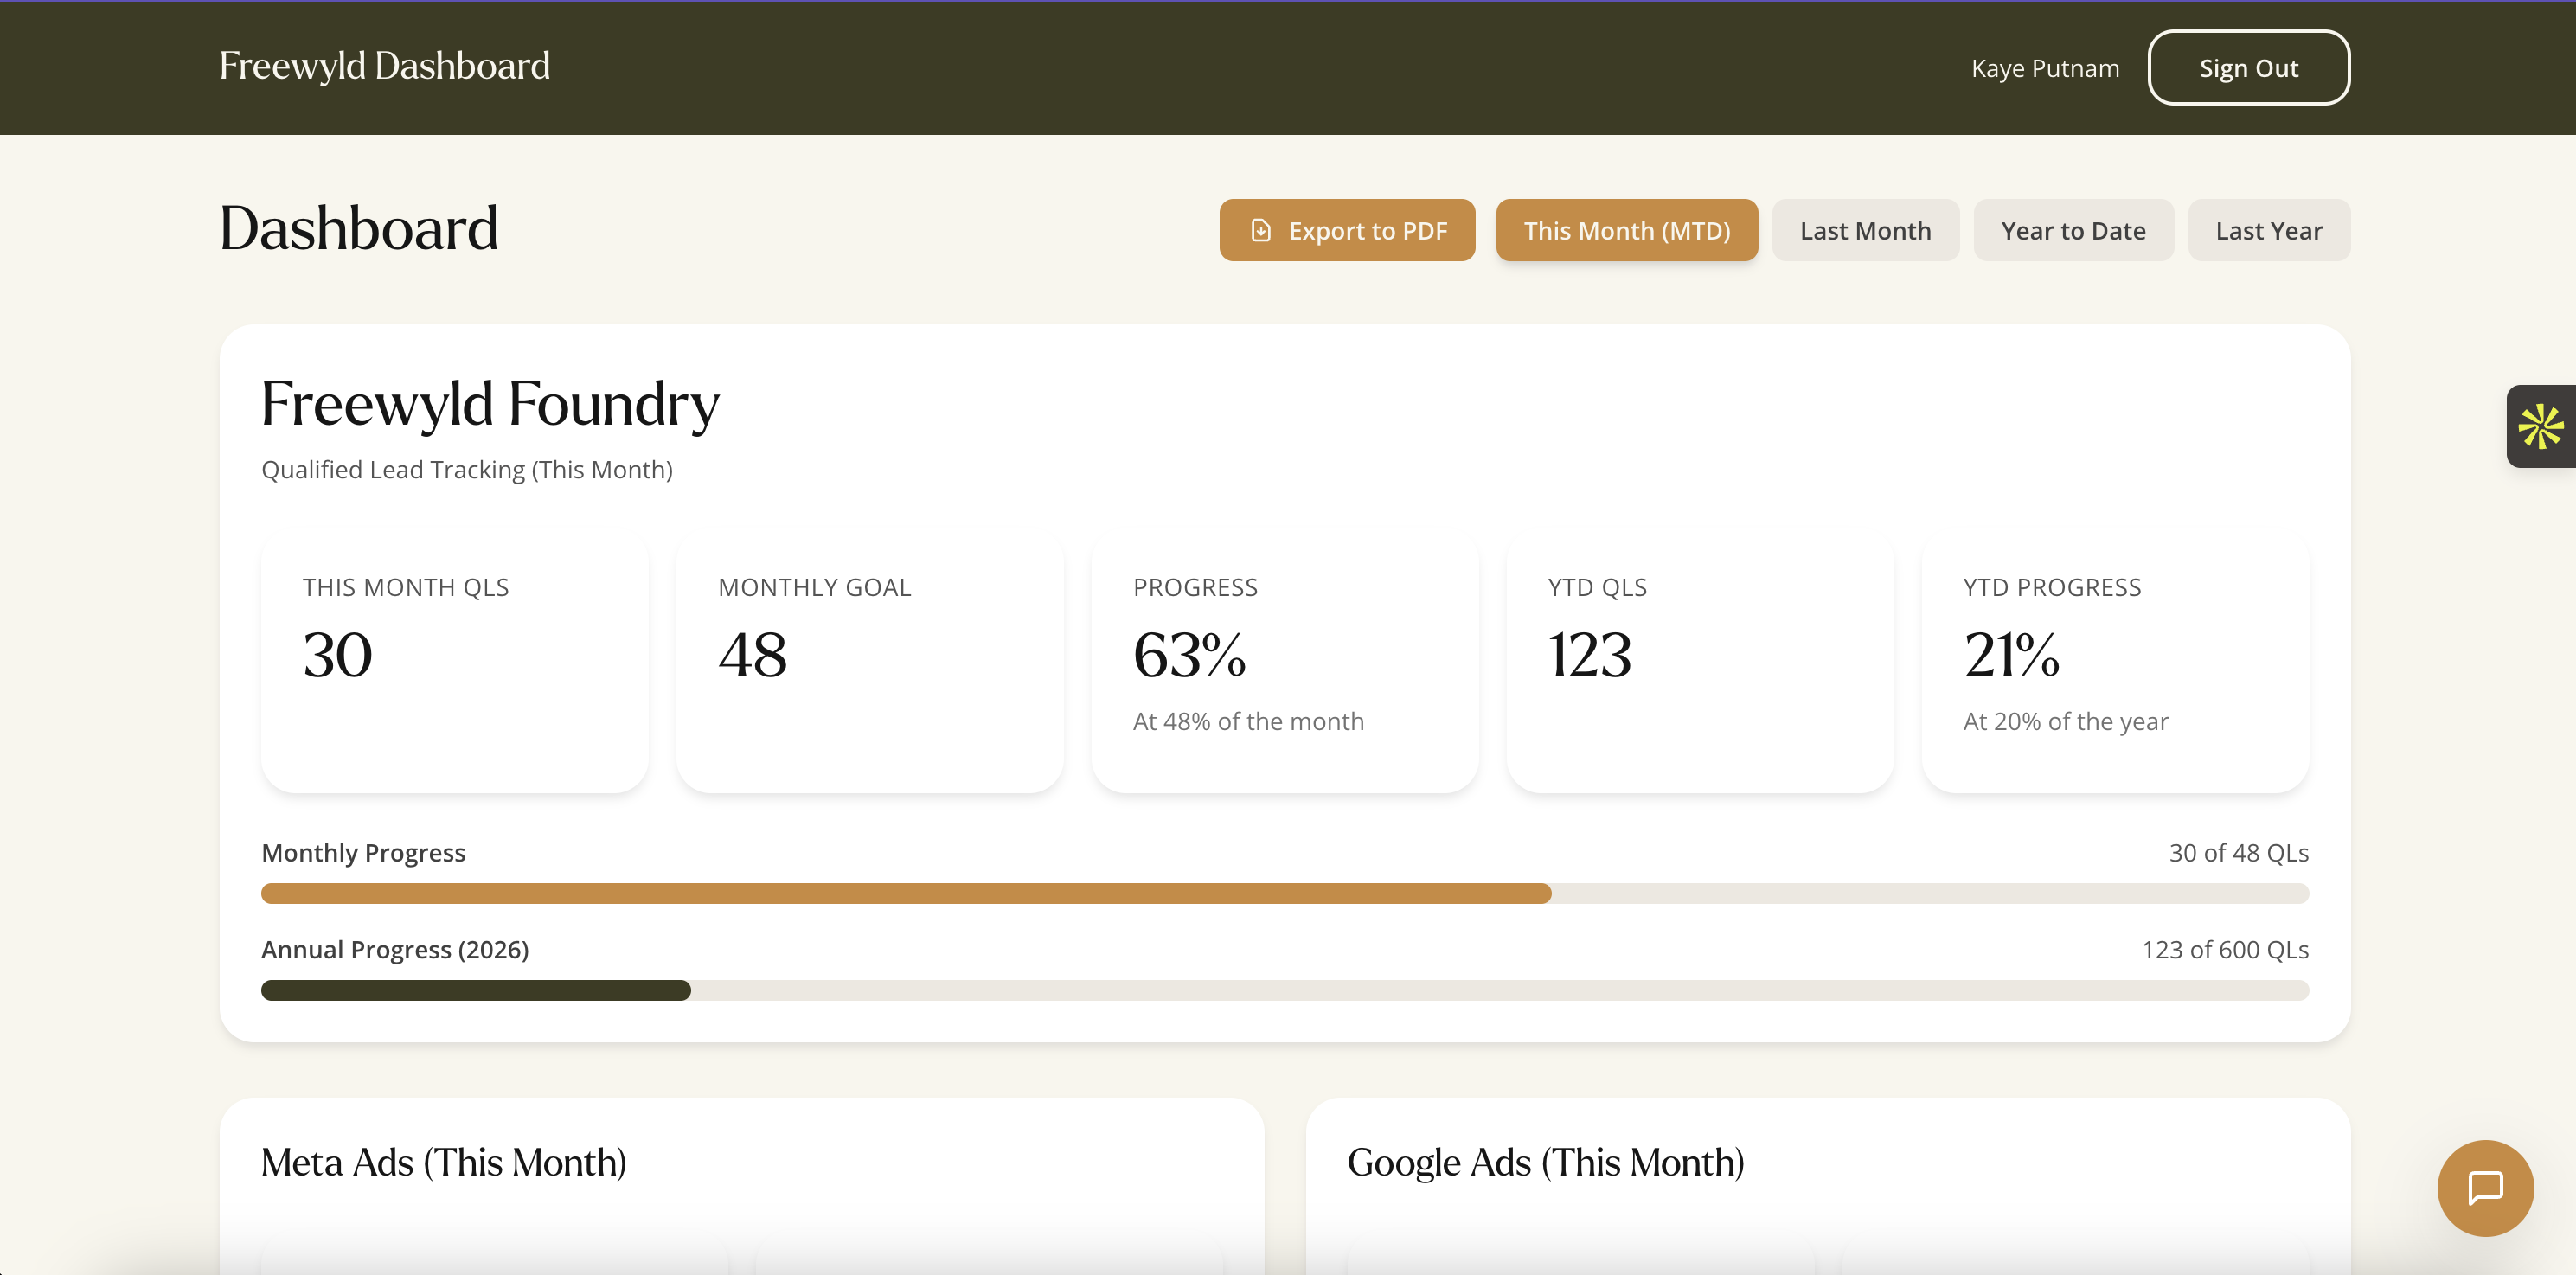
Task: Click the Monthly Goal value 48
Action: 753,655
